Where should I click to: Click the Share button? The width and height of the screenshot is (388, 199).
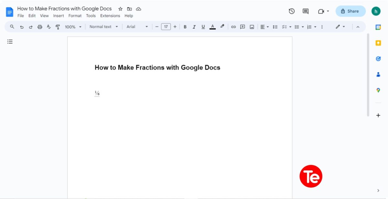[350, 11]
